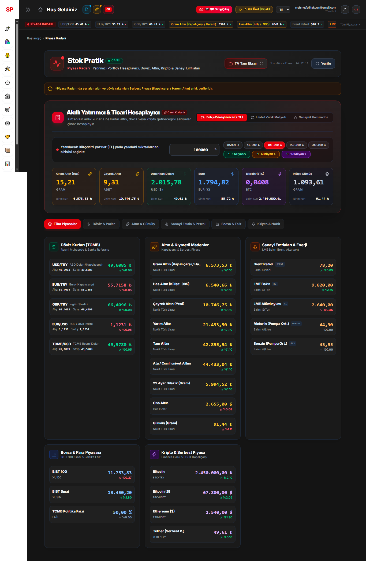
Task: Open the stopwatch sidebar icon
Action: point(8,82)
